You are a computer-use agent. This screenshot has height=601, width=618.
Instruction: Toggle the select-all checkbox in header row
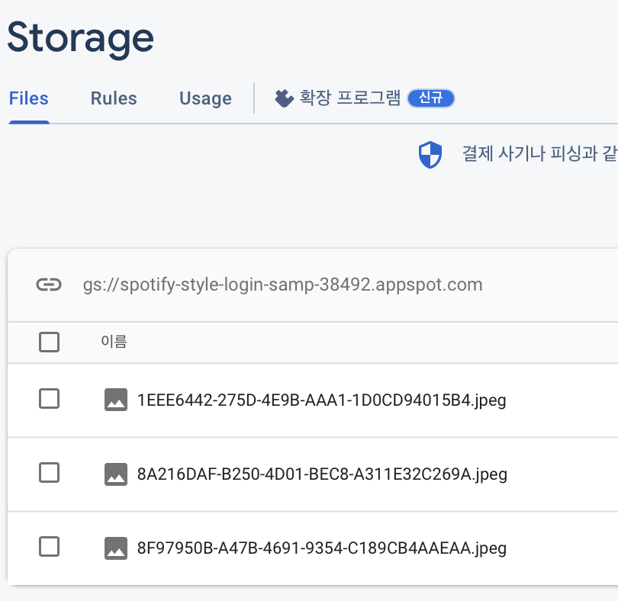pyautogui.click(x=49, y=342)
